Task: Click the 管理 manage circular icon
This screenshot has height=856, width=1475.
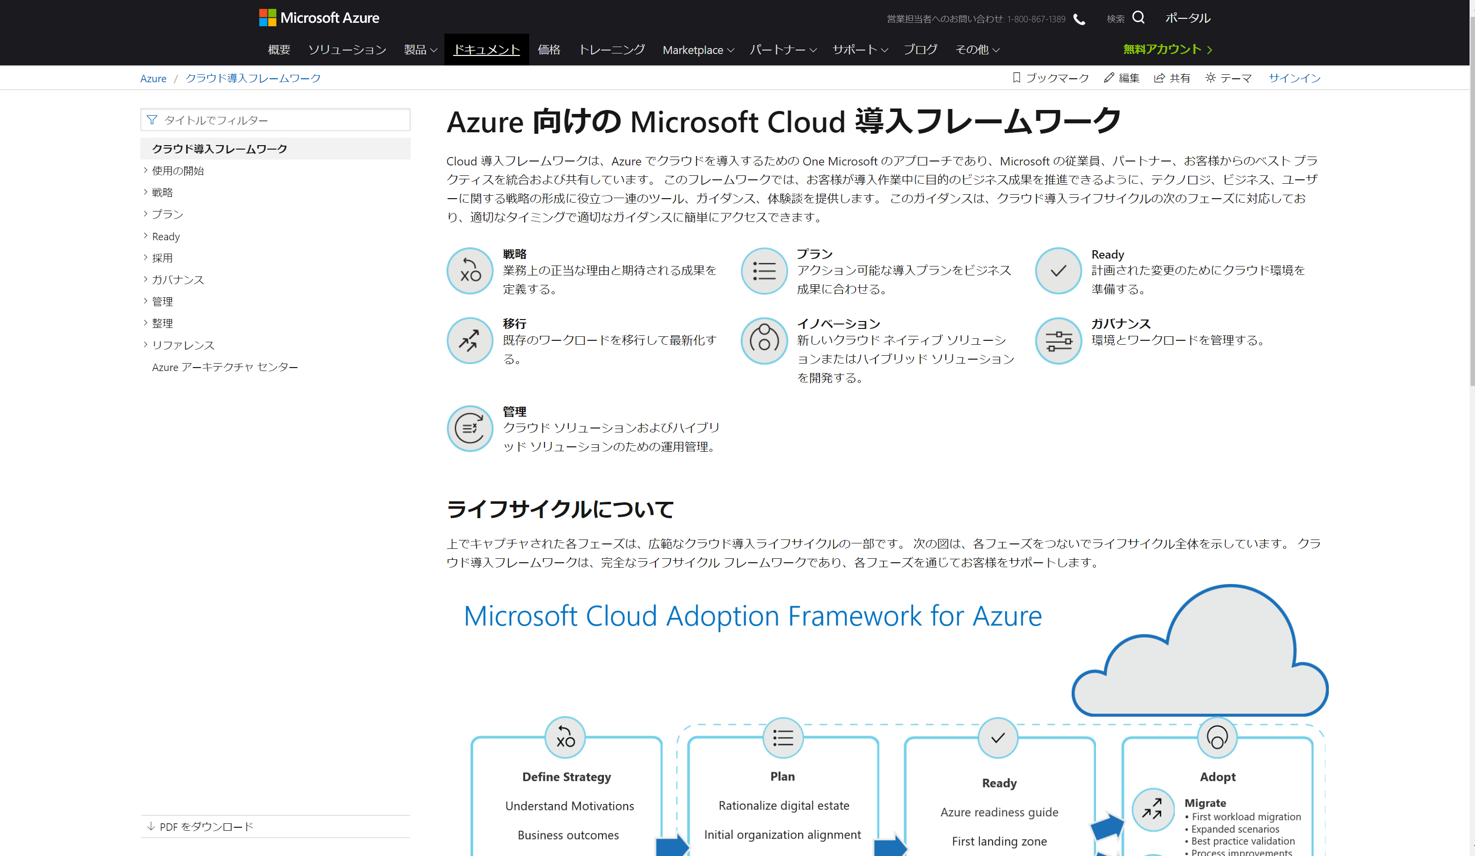Action: [469, 428]
